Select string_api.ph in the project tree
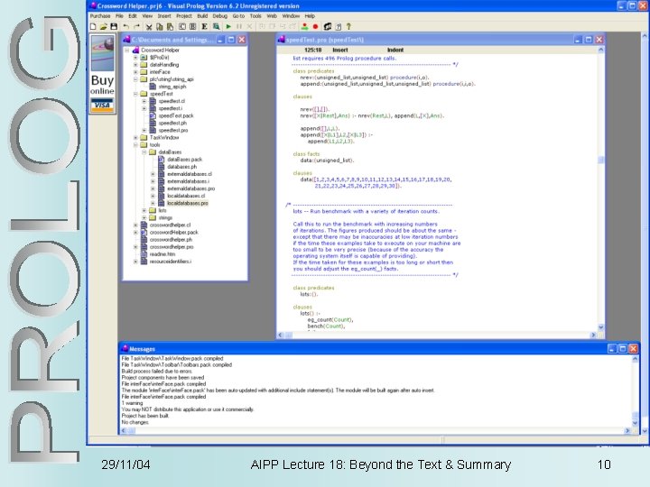The image size is (650, 487). [172, 87]
